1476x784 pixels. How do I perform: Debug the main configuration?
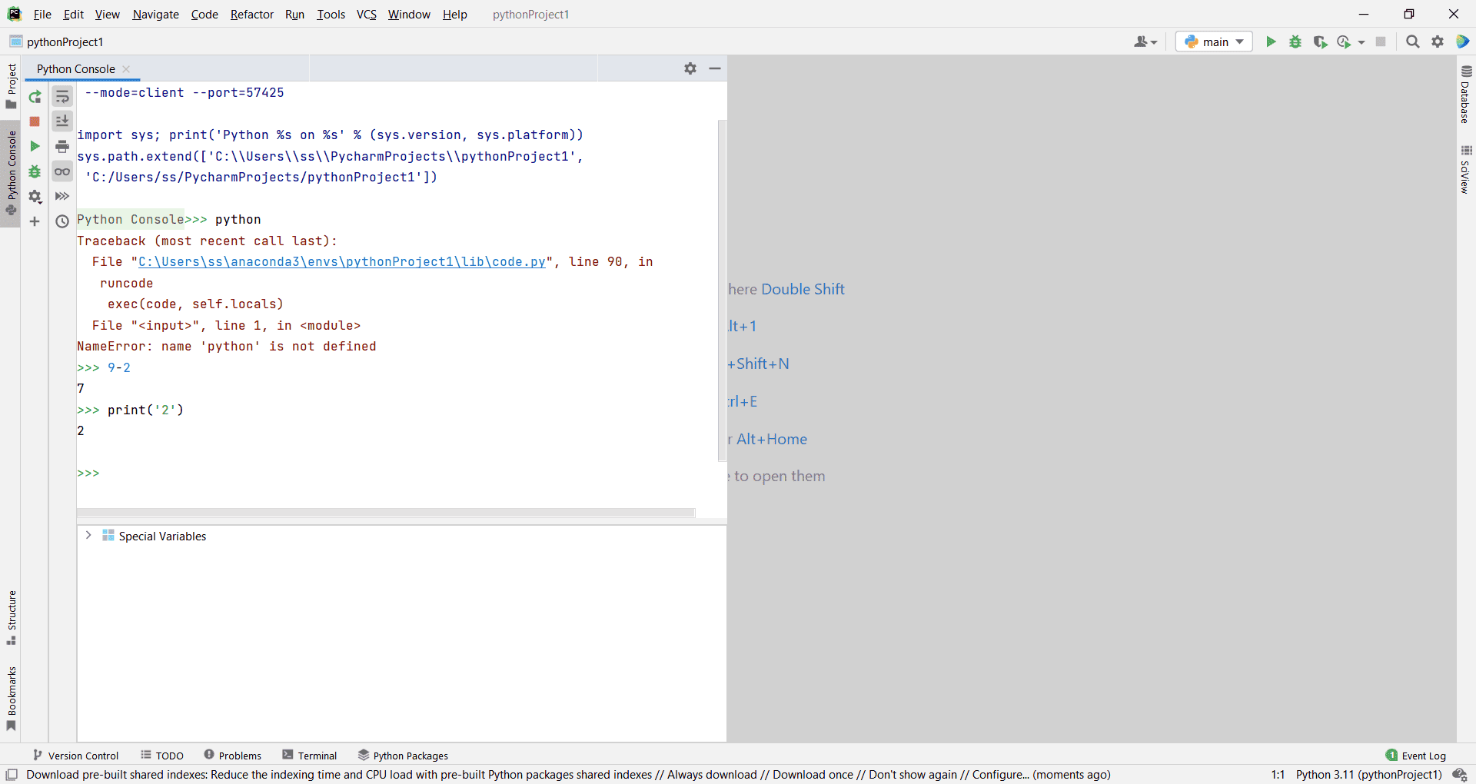click(1295, 42)
